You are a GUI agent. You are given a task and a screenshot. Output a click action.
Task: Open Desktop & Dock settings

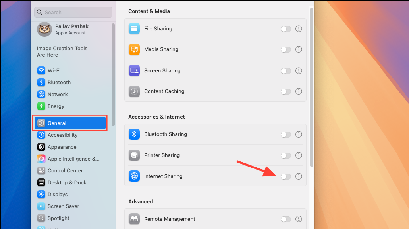pyautogui.click(x=62, y=182)
